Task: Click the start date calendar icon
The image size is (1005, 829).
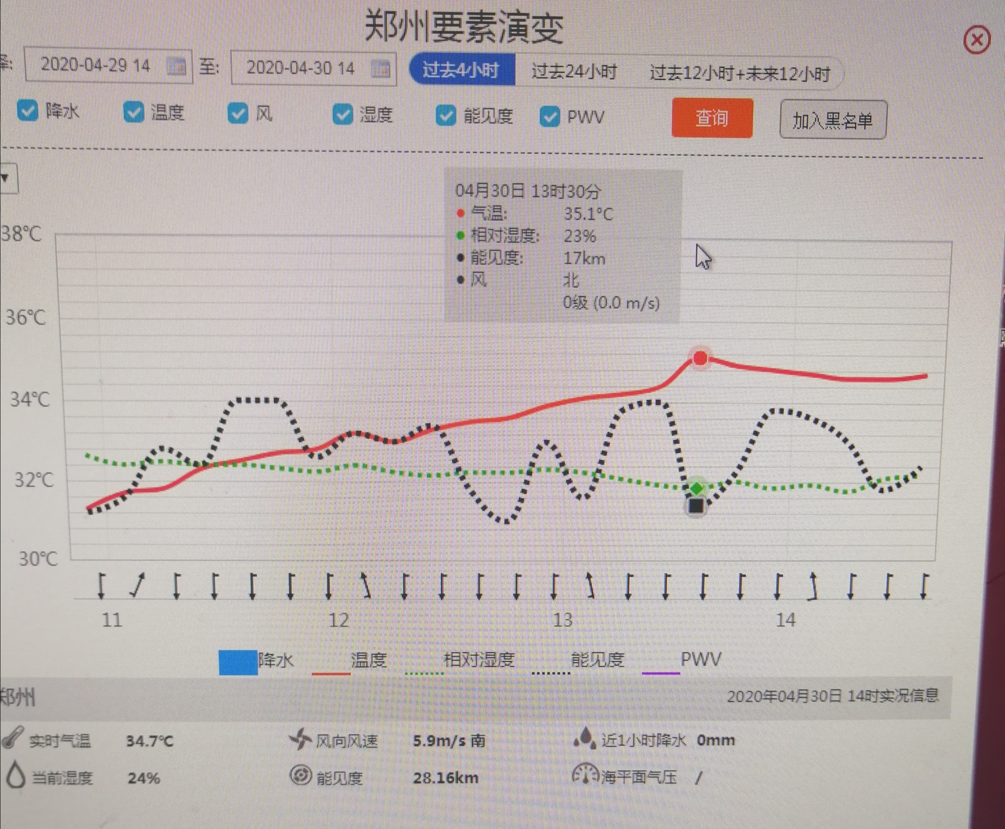Action: point(176,66)
